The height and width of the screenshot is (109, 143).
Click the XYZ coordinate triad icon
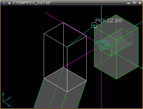[7, 100]
